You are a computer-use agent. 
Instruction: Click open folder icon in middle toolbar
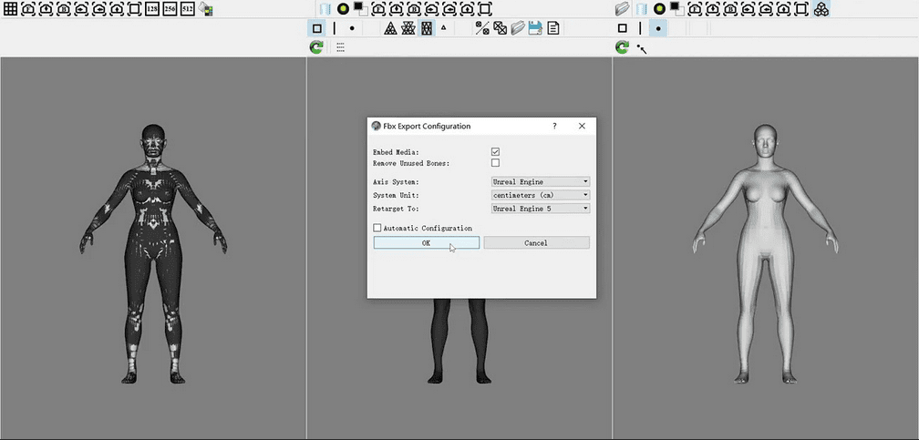coord(518,28)
